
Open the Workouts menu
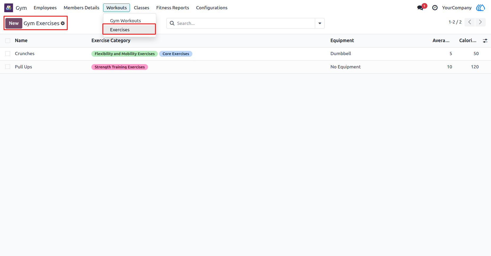click(x=117, y=8)
